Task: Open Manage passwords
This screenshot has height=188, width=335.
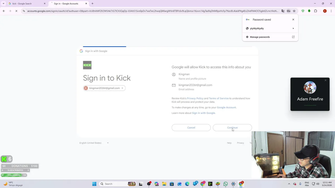Action: 270,37
